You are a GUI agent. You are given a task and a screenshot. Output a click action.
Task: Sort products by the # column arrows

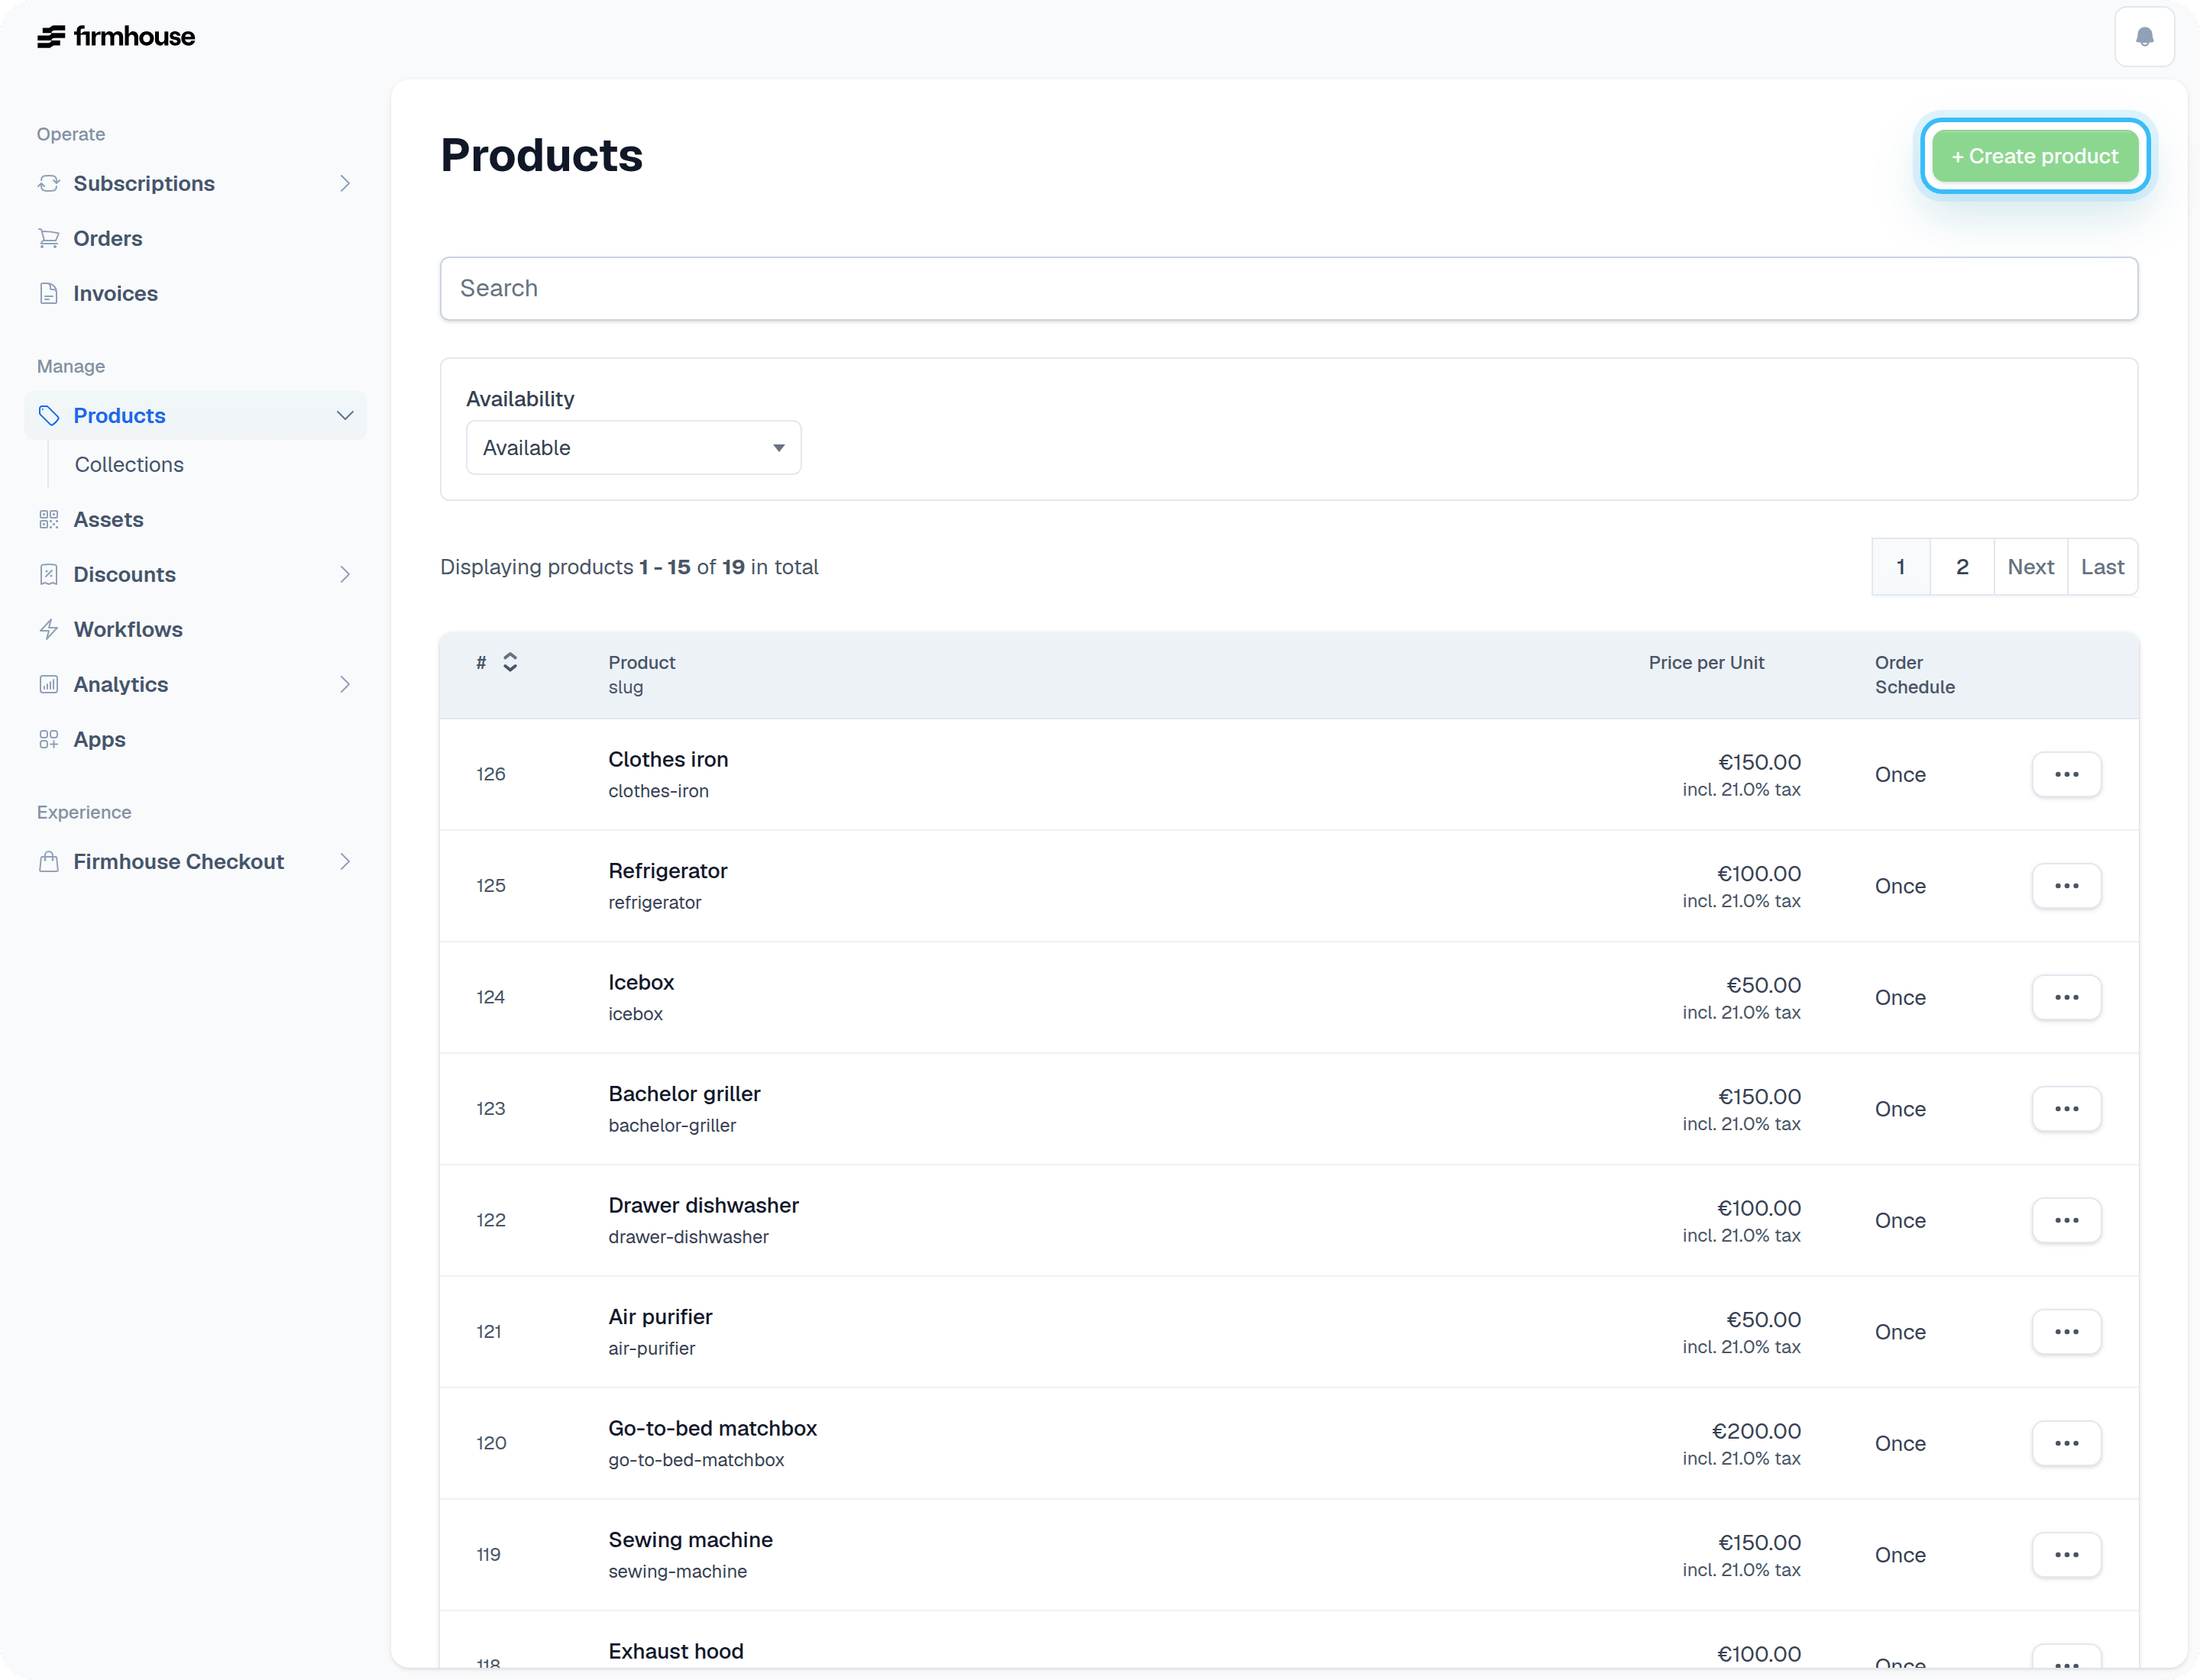pos(510,662)
